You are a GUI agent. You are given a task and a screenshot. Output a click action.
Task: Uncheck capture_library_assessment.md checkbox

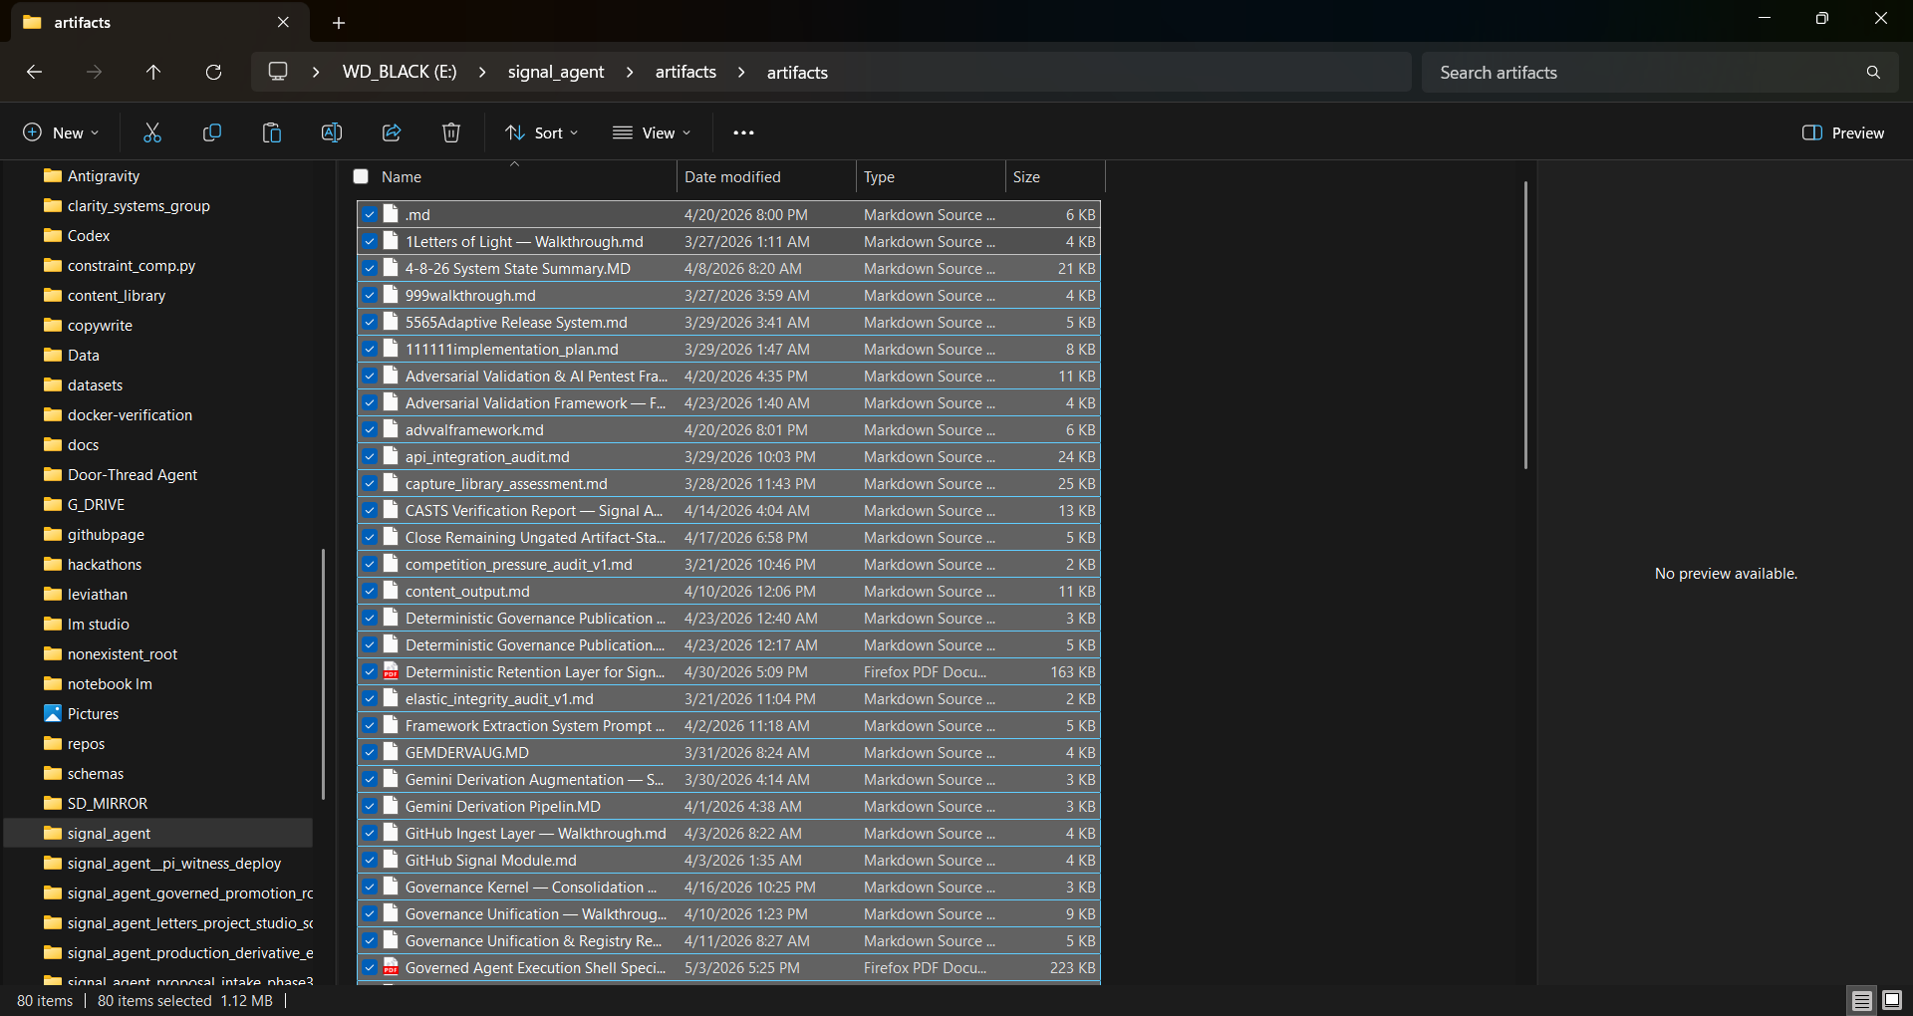tap(369, 483)
